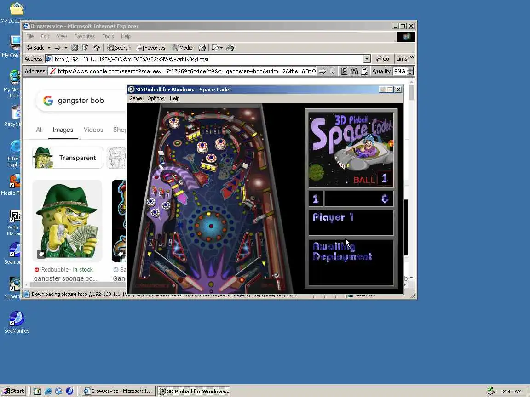
Task: Click the Browservice bookmark icon
Action: (332, 71)
